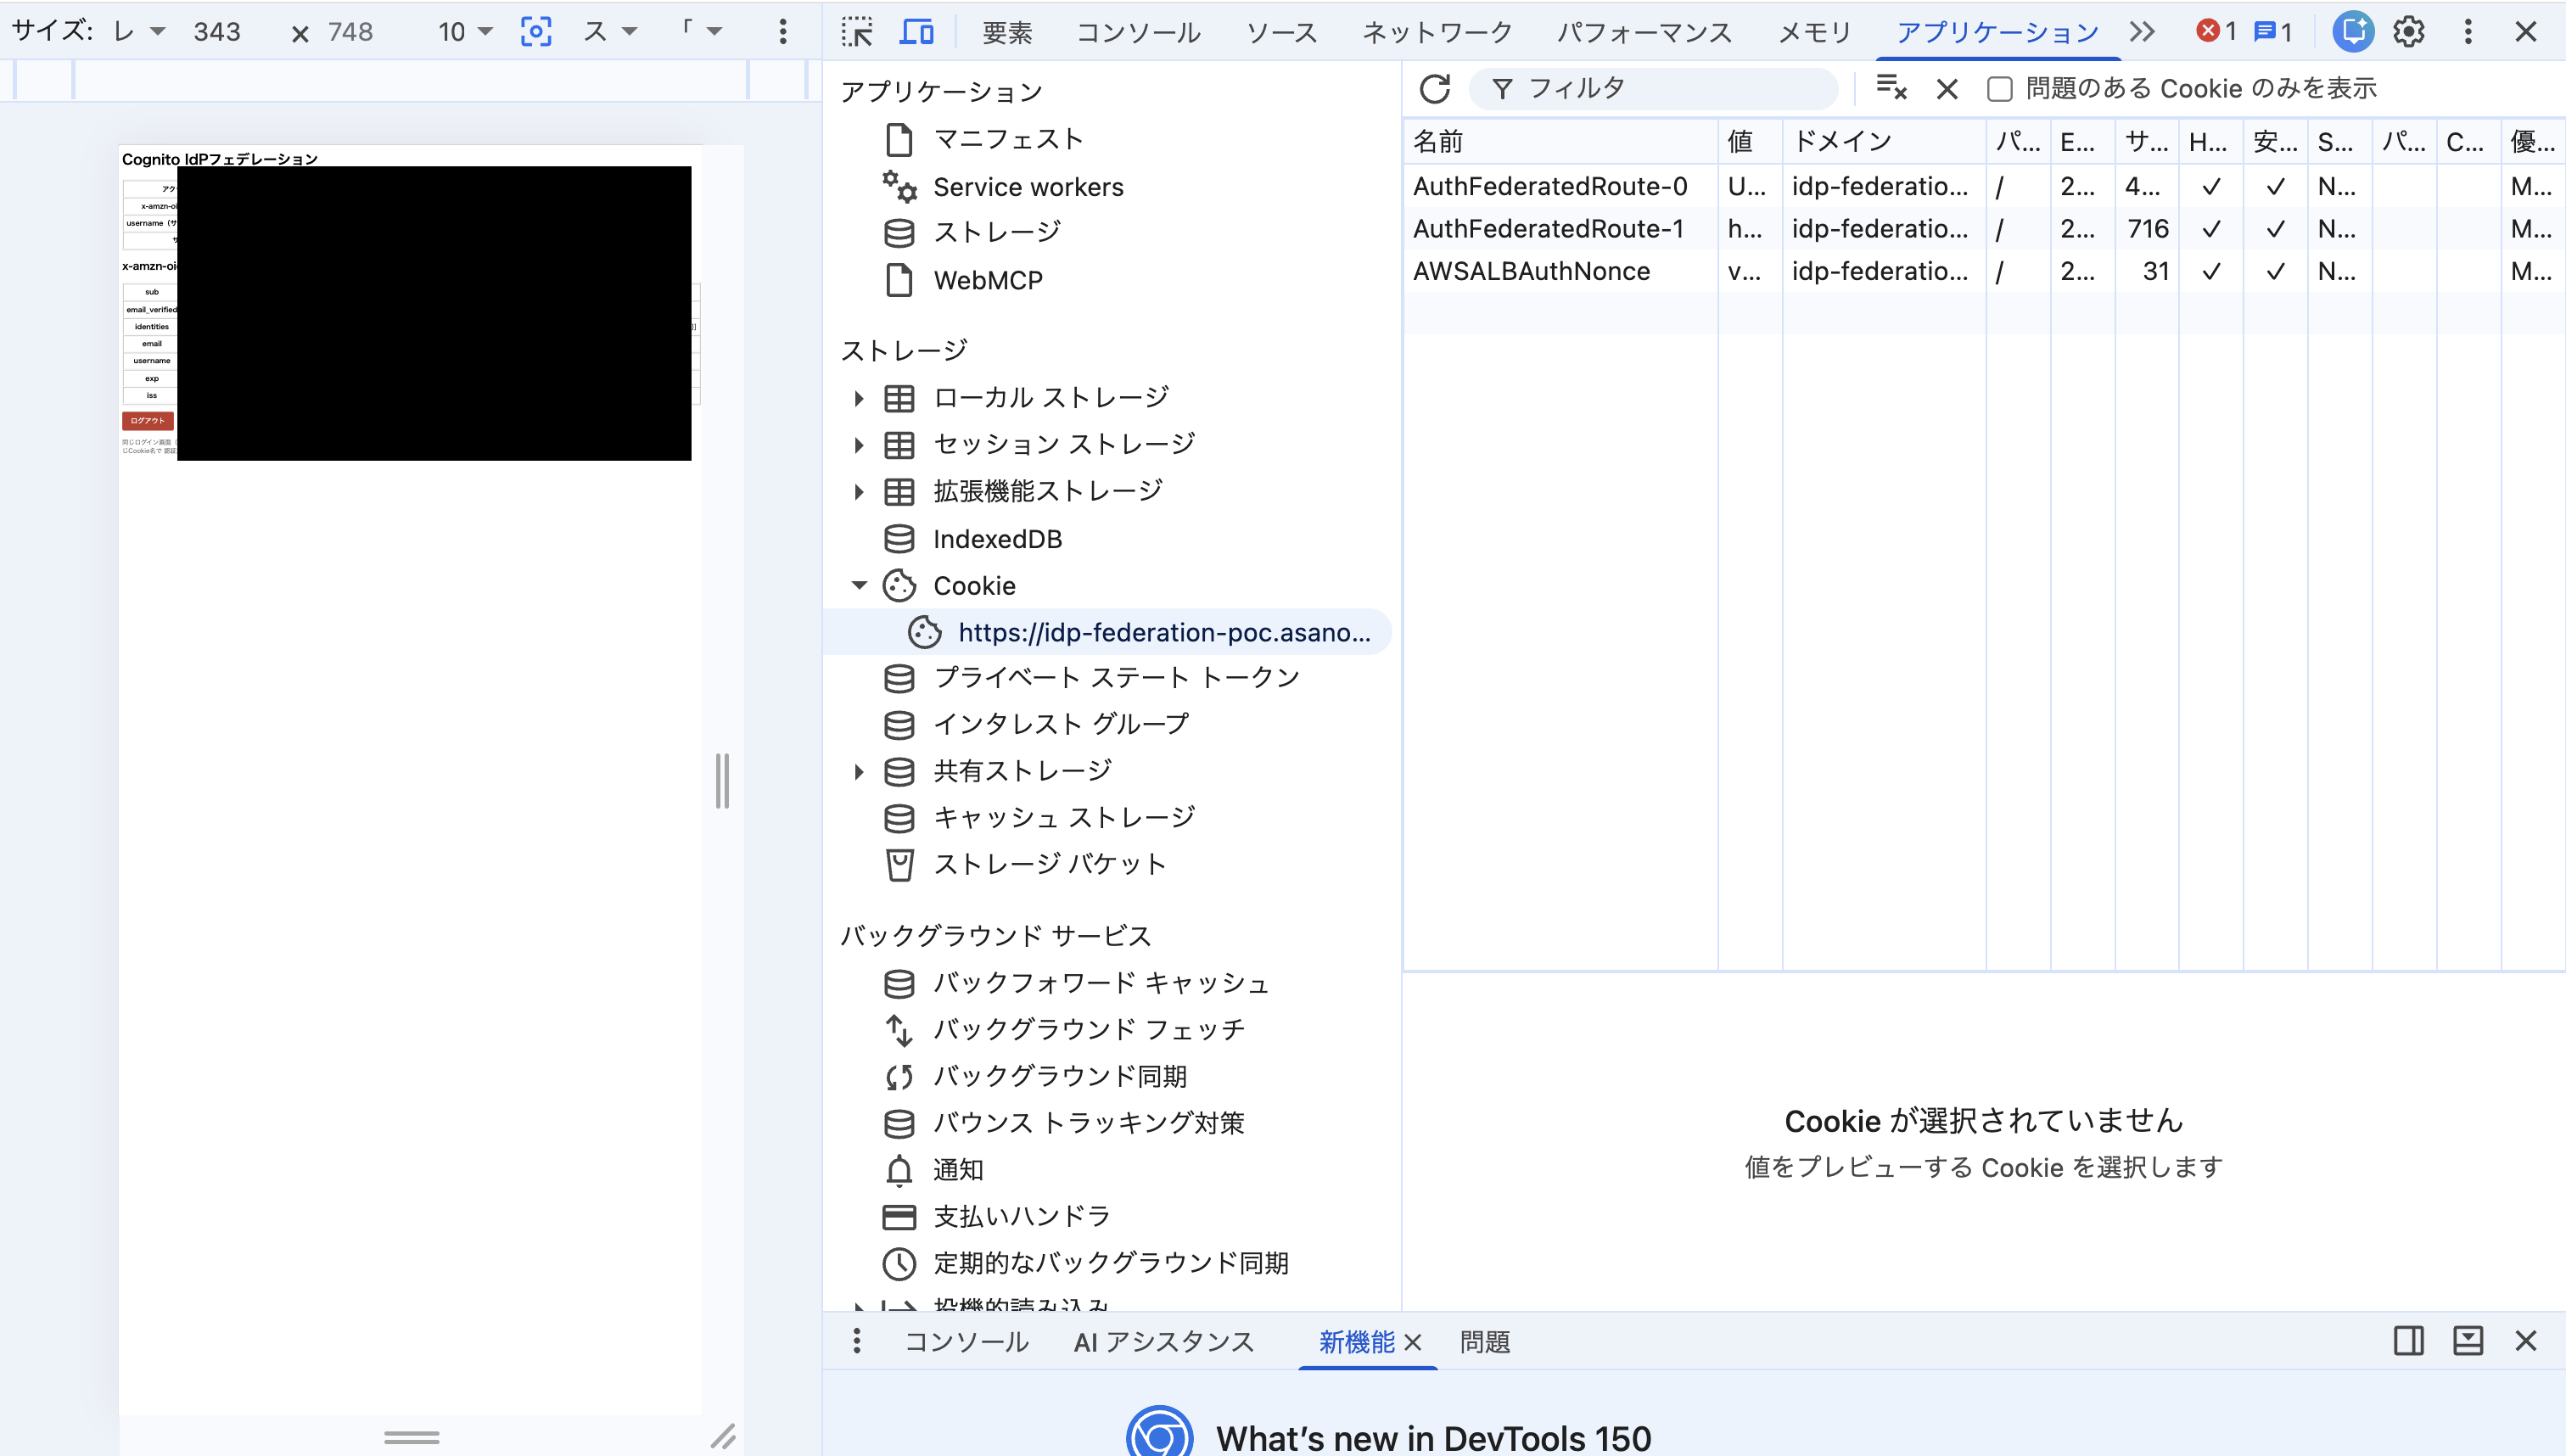Select AuthFederatedRoute-1 cookie row
The image size is (2566, 1456).
(x=1984, y=229)
